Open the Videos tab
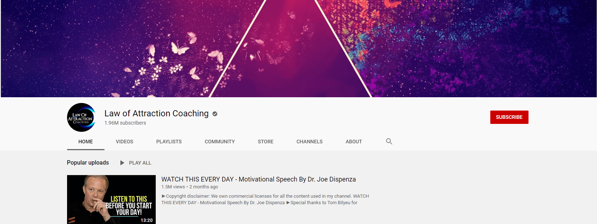 click(x=124, y=142)
